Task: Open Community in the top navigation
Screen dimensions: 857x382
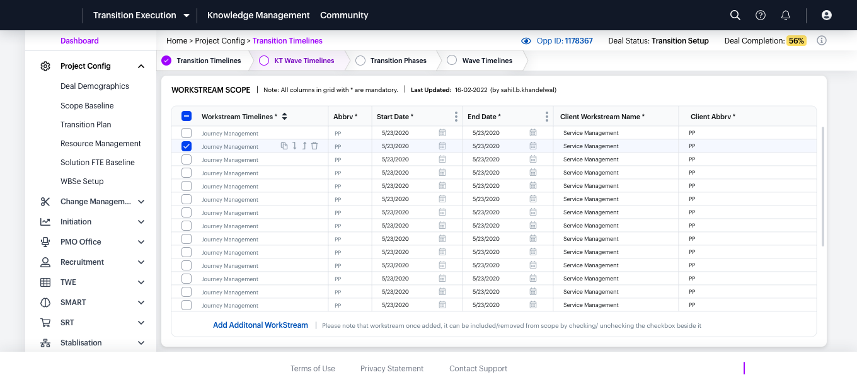Action: tap(344, 15)
